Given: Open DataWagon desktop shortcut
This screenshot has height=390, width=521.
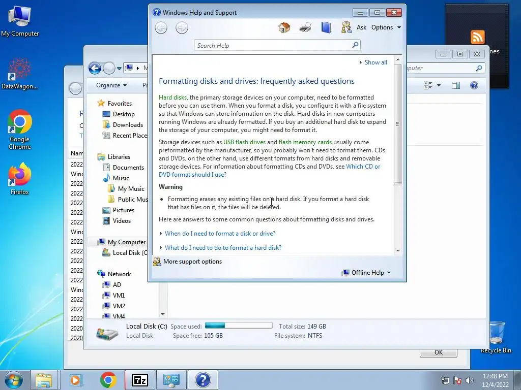Looking at the screenshot, I should [20, 74].
